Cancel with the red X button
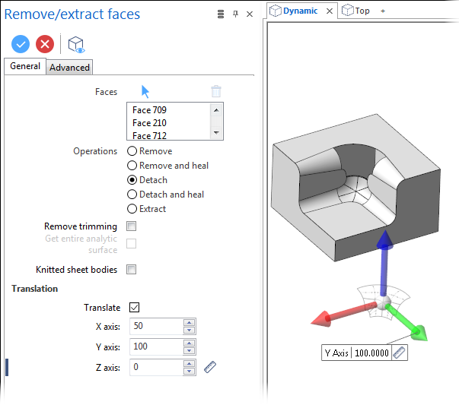Image resolution: width=459 pixels, height=405 pixels. [x=45, y=44]
